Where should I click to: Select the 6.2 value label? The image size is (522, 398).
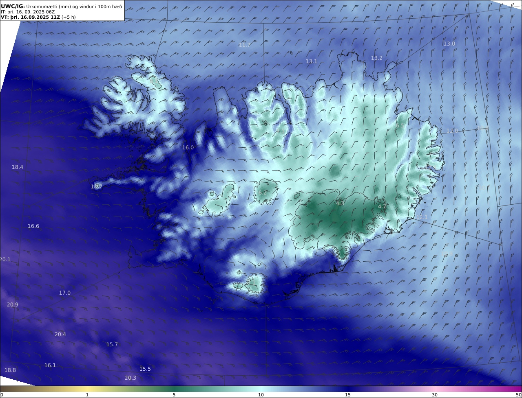pos(263,193)
